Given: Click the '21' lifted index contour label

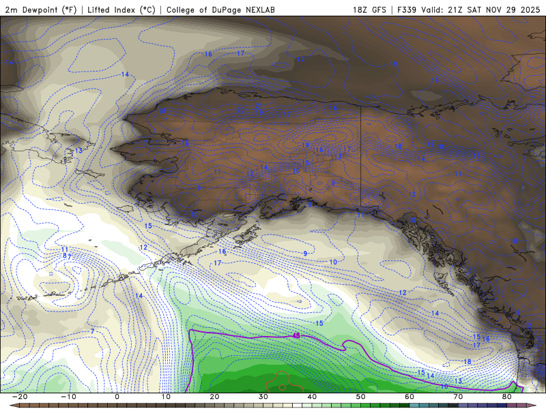Looking at the screenshot, I should [x=259, y=106].
